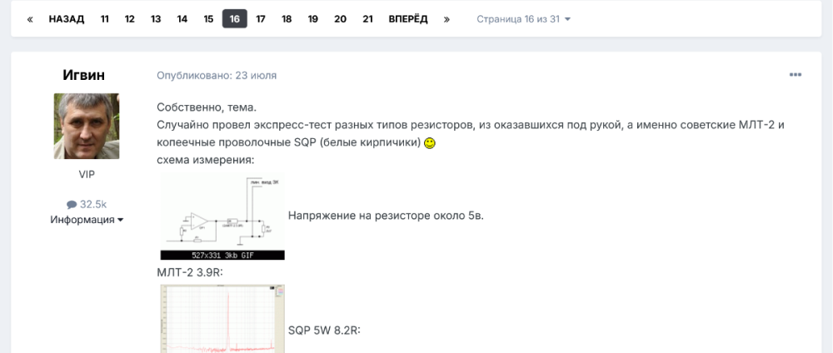Go to page 11
Image resolution: width=833 pixels, height=353 pixels.
pos(105,19)
